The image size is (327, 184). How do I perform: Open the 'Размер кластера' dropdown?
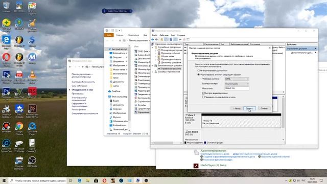(x=237, y=84)
